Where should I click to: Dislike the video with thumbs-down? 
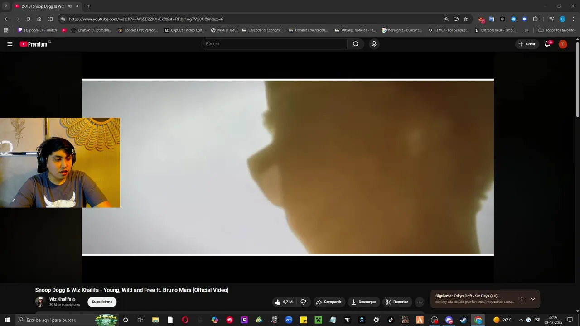[x=304, y=302]
